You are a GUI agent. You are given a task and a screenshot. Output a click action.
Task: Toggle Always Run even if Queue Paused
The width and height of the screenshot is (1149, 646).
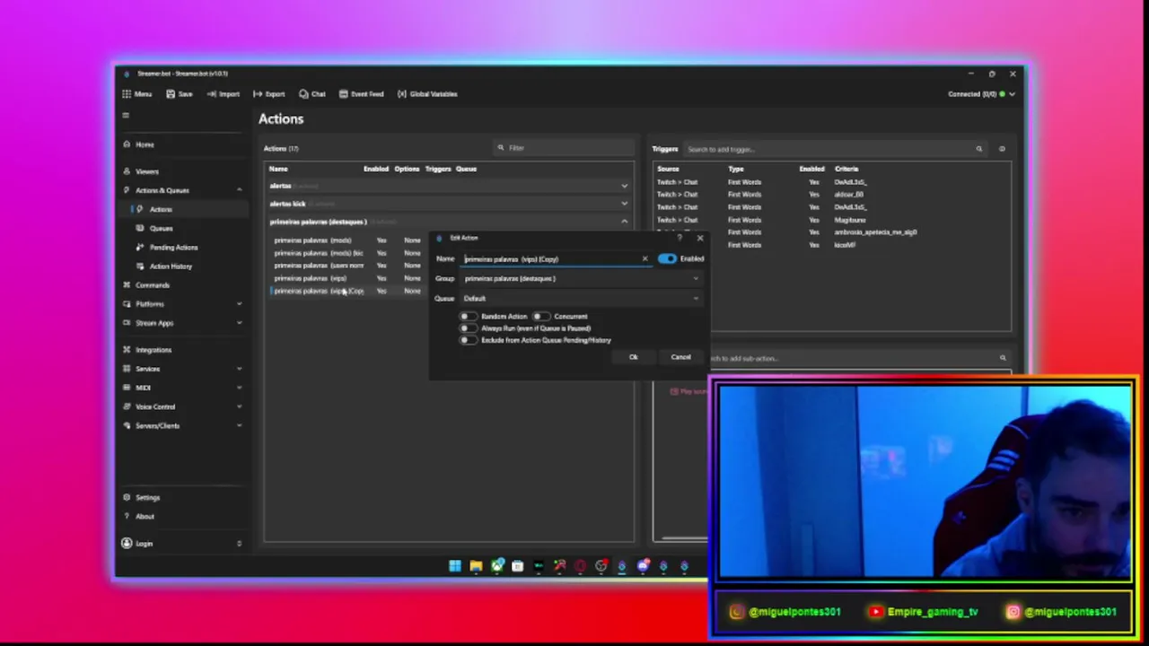468,328
